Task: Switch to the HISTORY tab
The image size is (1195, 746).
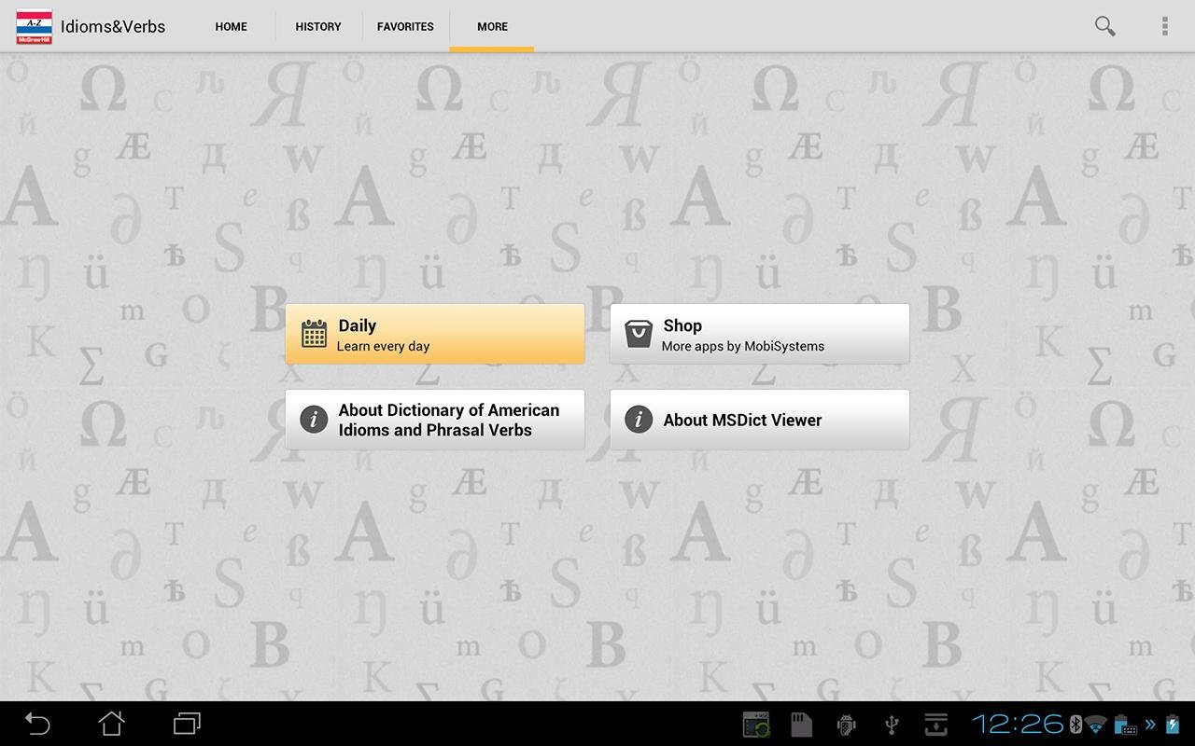Action: (318, 26)
